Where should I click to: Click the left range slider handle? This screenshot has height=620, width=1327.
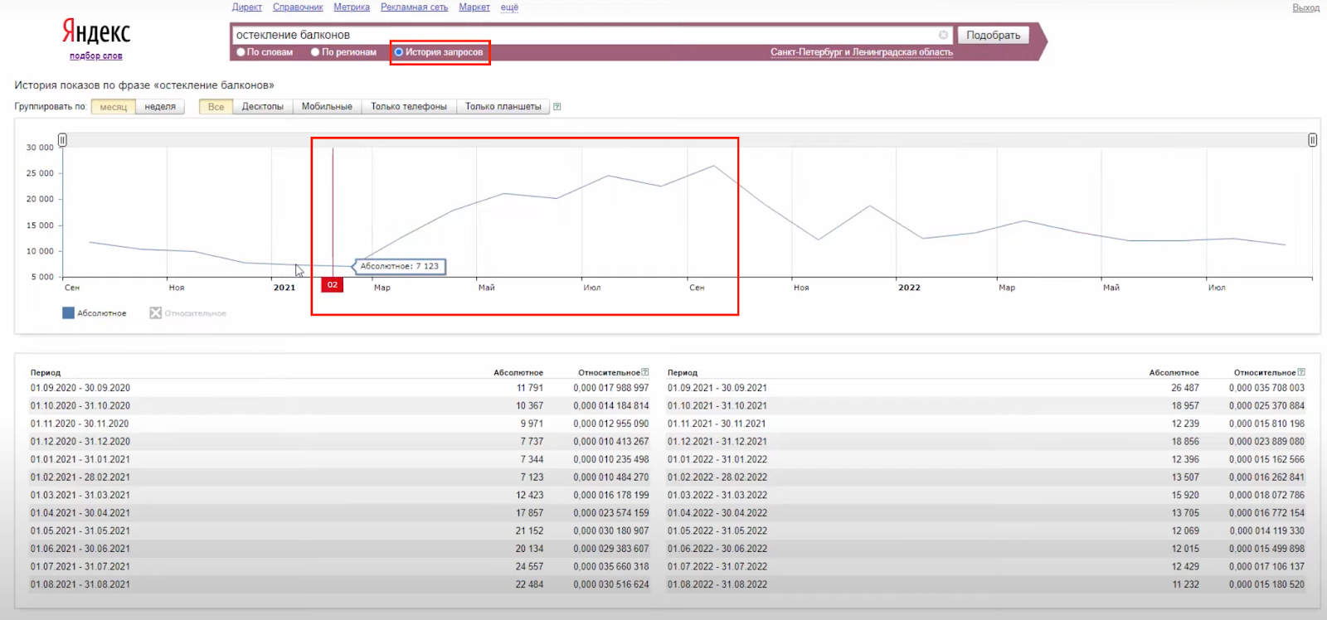pos(62,140)
